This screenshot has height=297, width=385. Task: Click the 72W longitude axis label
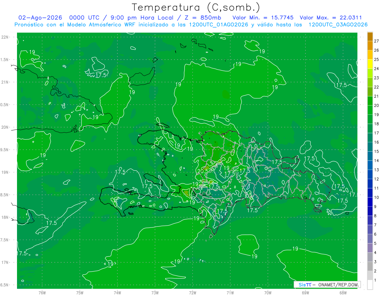[193, 292]
